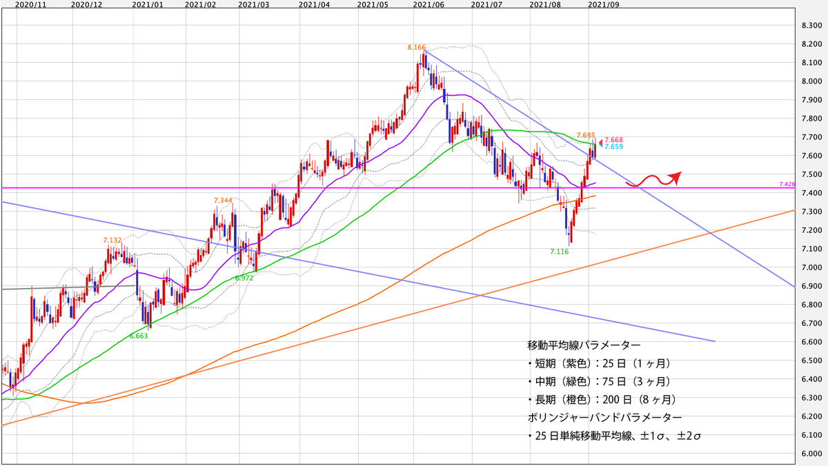Select the 長期（橙色）：200日 legend line
The image size is (828, 466).
[x=601, y=399]
